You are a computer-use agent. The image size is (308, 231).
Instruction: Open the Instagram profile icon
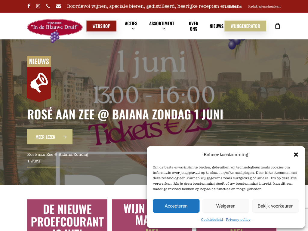(x=38, y=6)
